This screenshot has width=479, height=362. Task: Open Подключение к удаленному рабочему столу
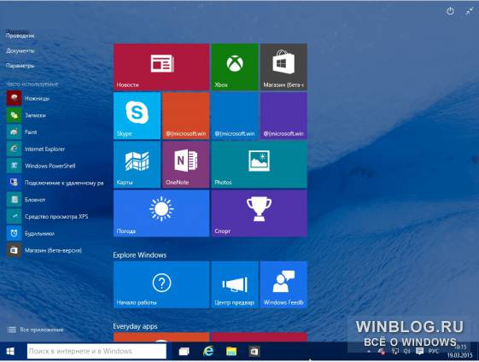point(55,183)
